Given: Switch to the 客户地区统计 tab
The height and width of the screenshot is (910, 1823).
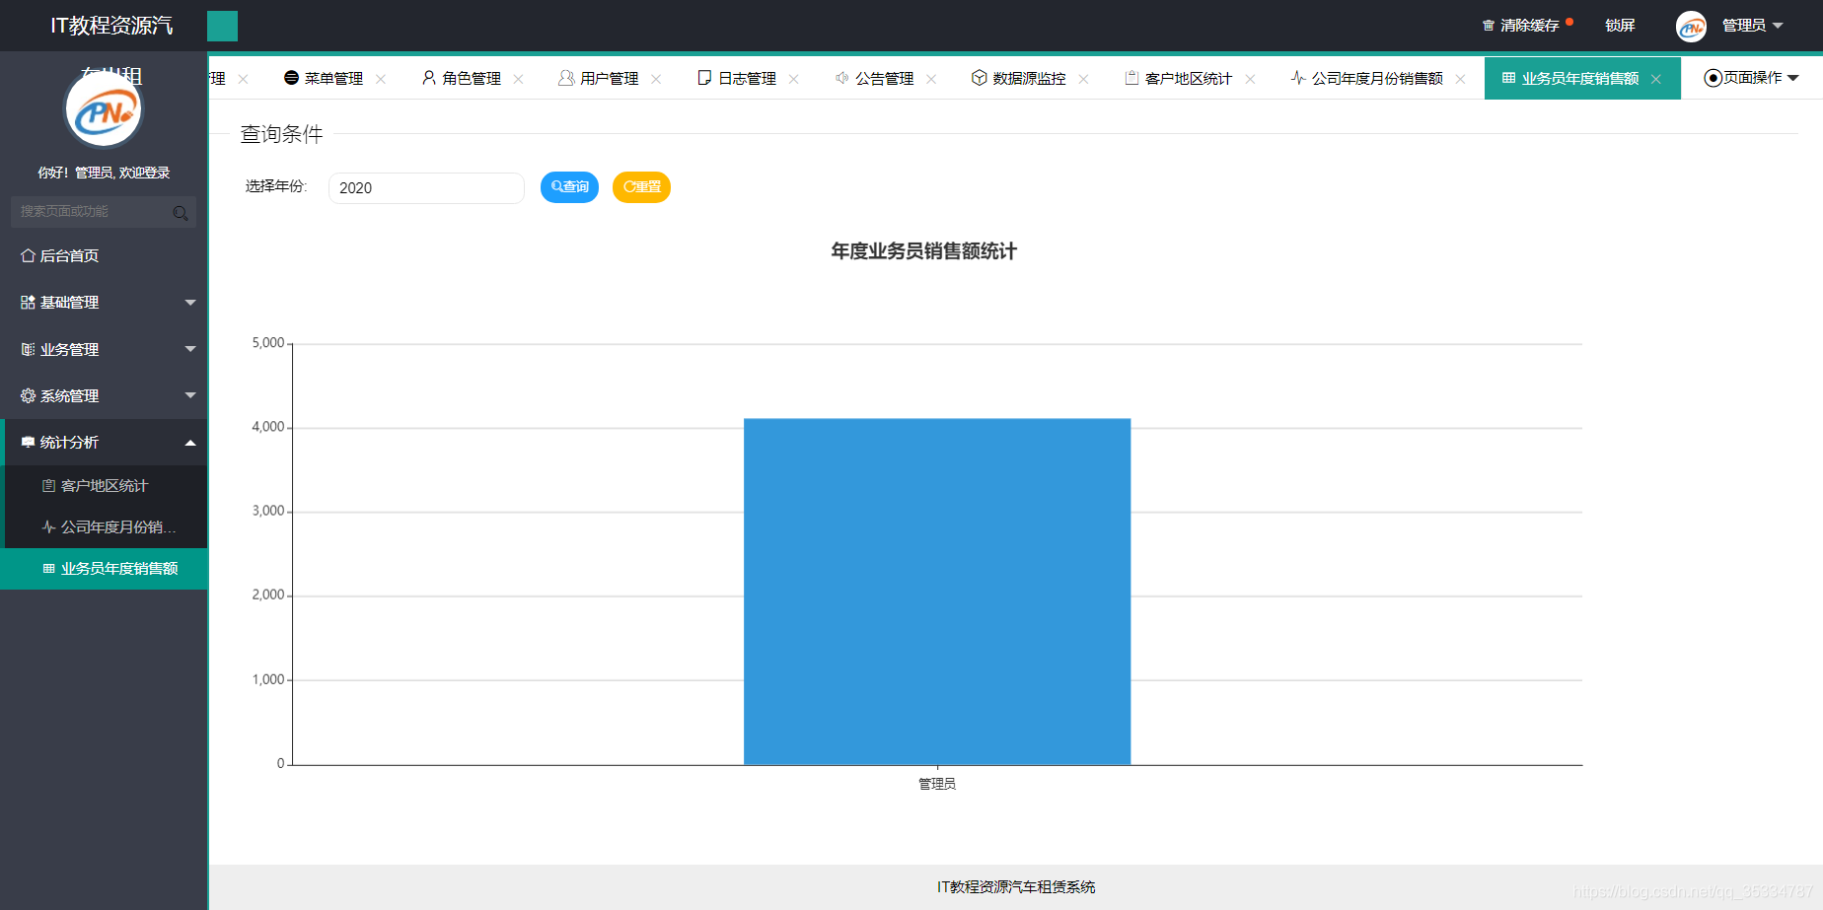Looking at the screenshot, I should (x=1189, y=78).
